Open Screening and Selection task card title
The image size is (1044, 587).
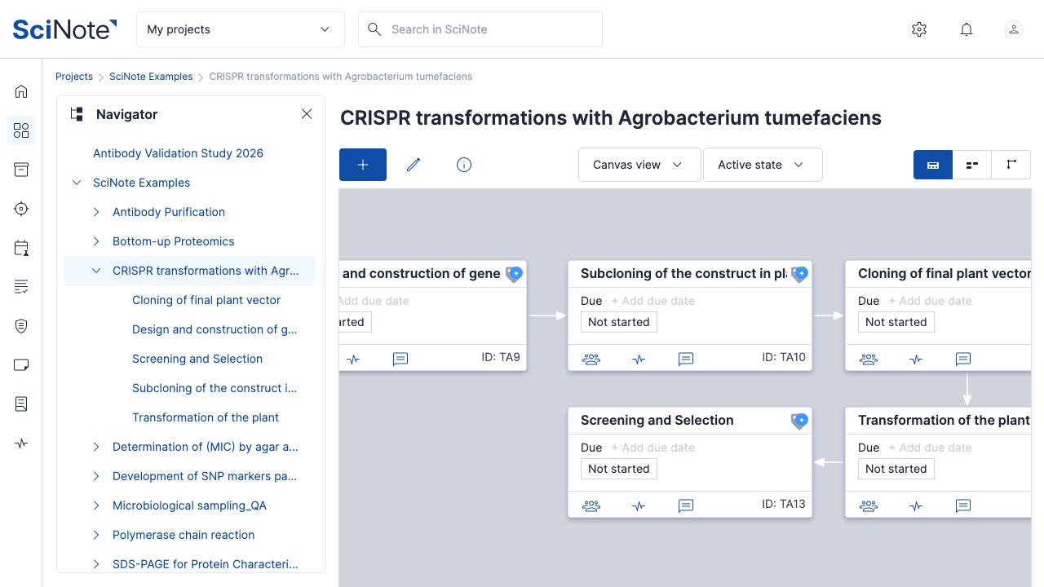(x=657, y=421)
